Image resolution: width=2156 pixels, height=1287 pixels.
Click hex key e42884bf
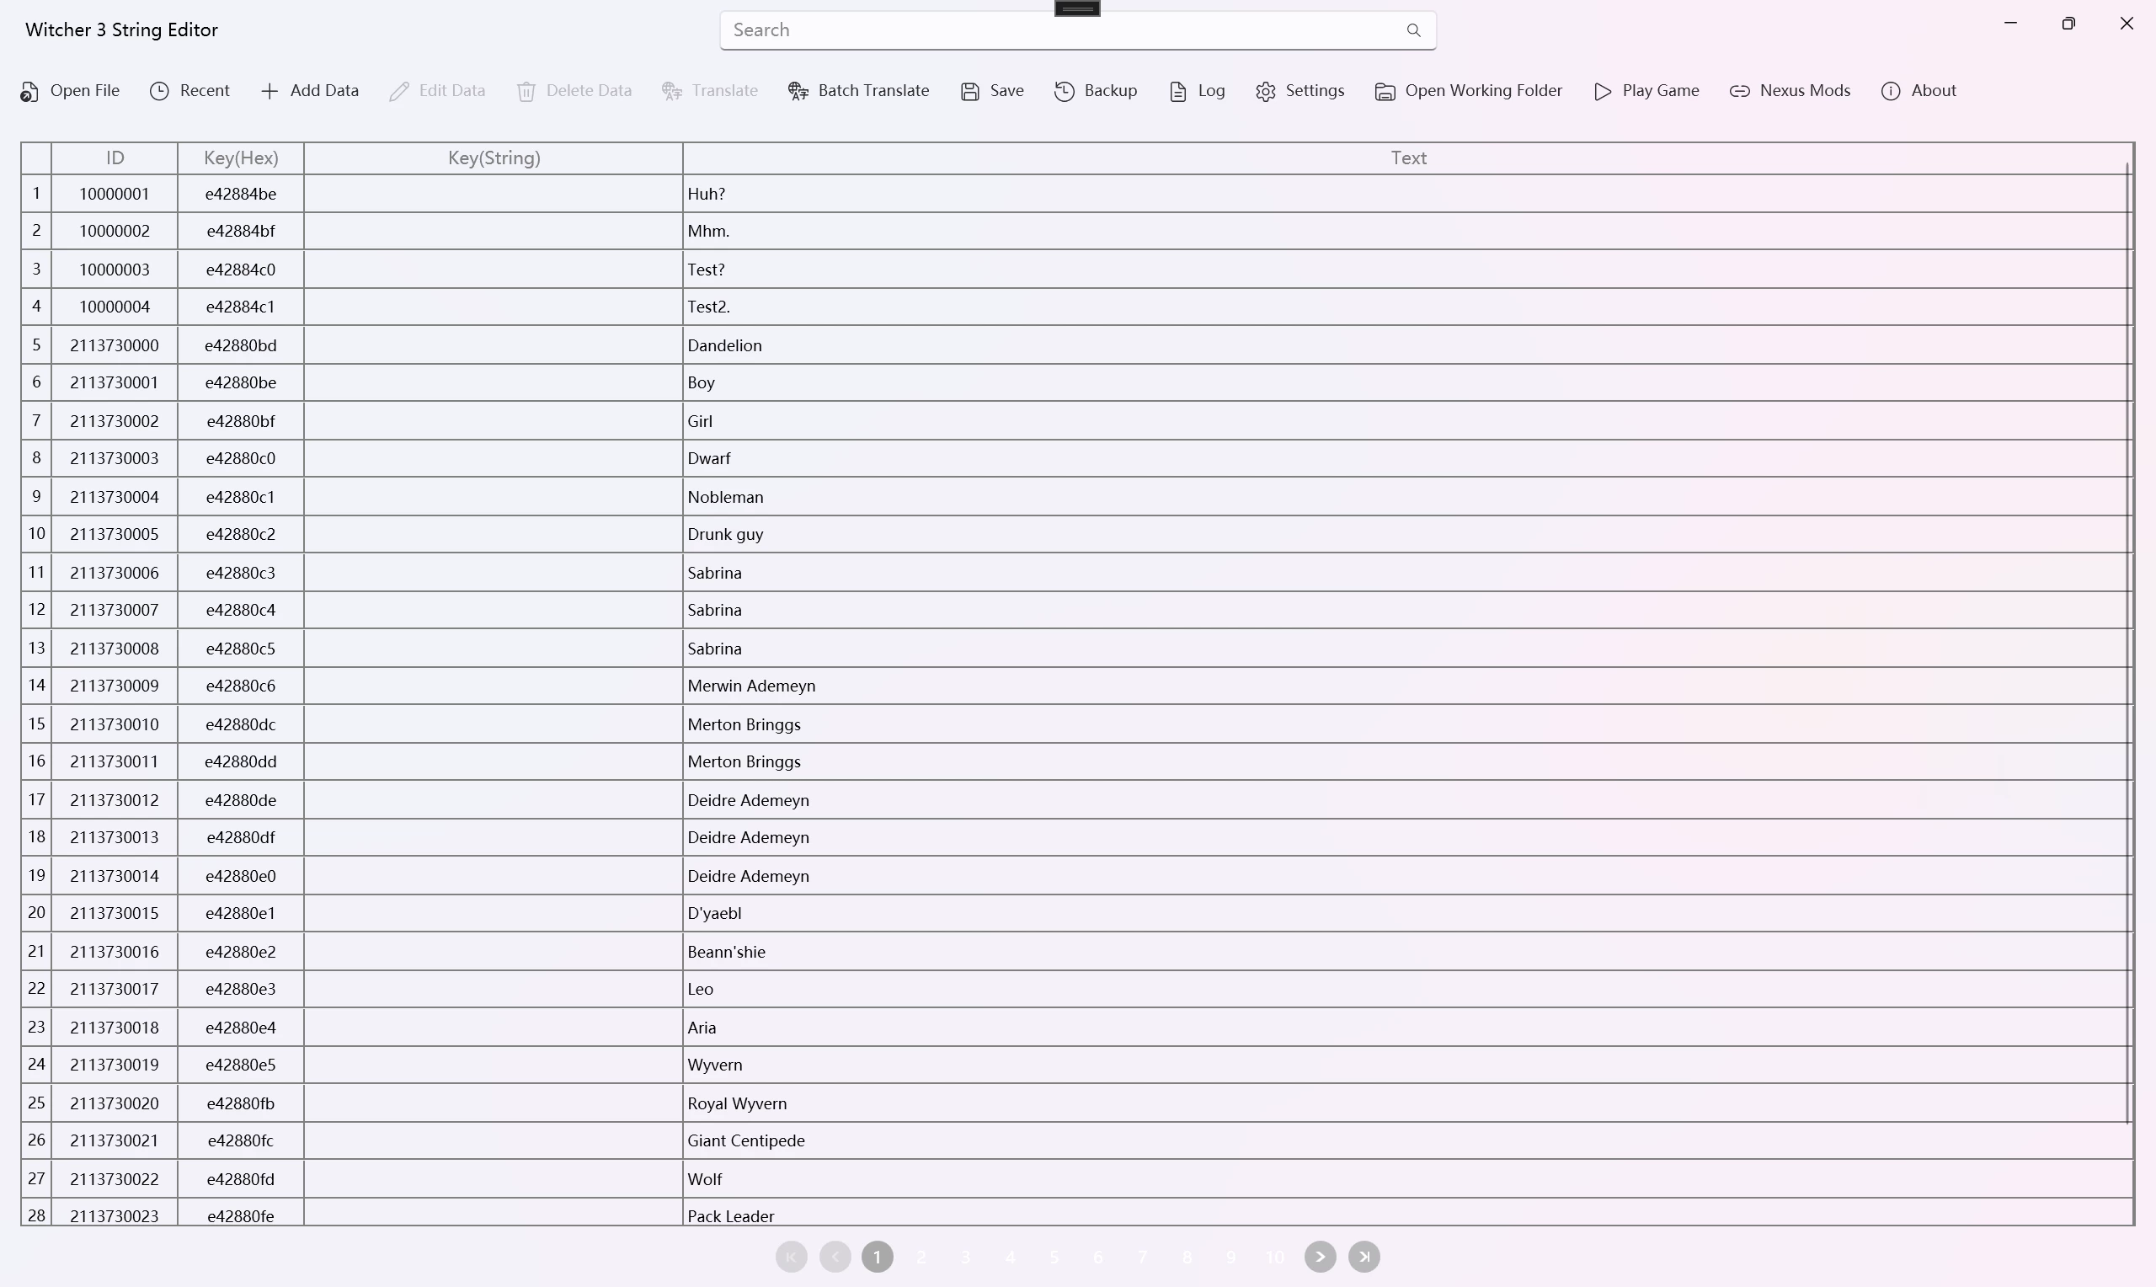pos(241,231)
